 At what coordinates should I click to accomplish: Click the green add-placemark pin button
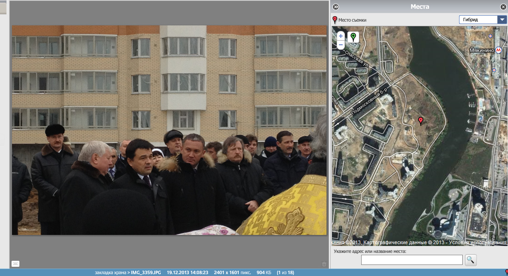tap(353, 37)
